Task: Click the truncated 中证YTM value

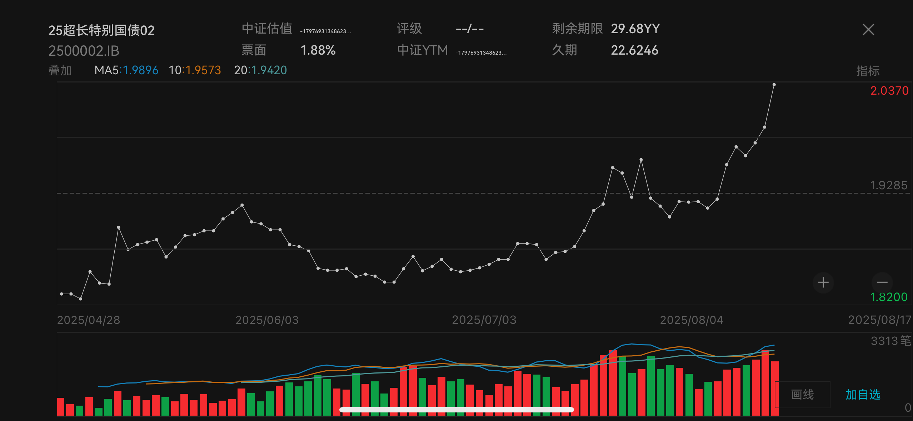Action: (481, 53)
